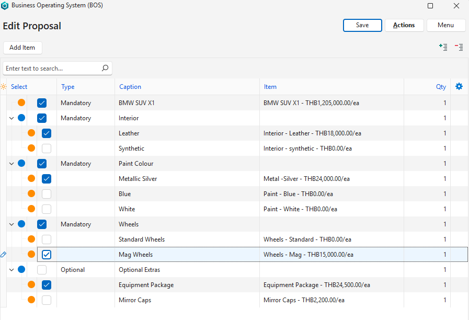Focus the search text field

click(51, 68)
